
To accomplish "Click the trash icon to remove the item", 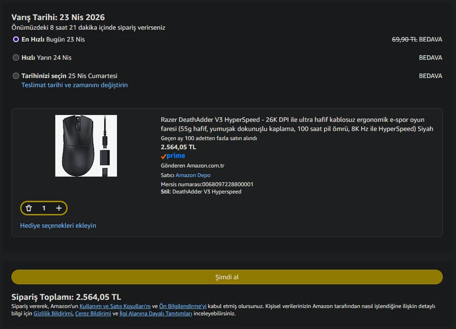I will point(29,208).
